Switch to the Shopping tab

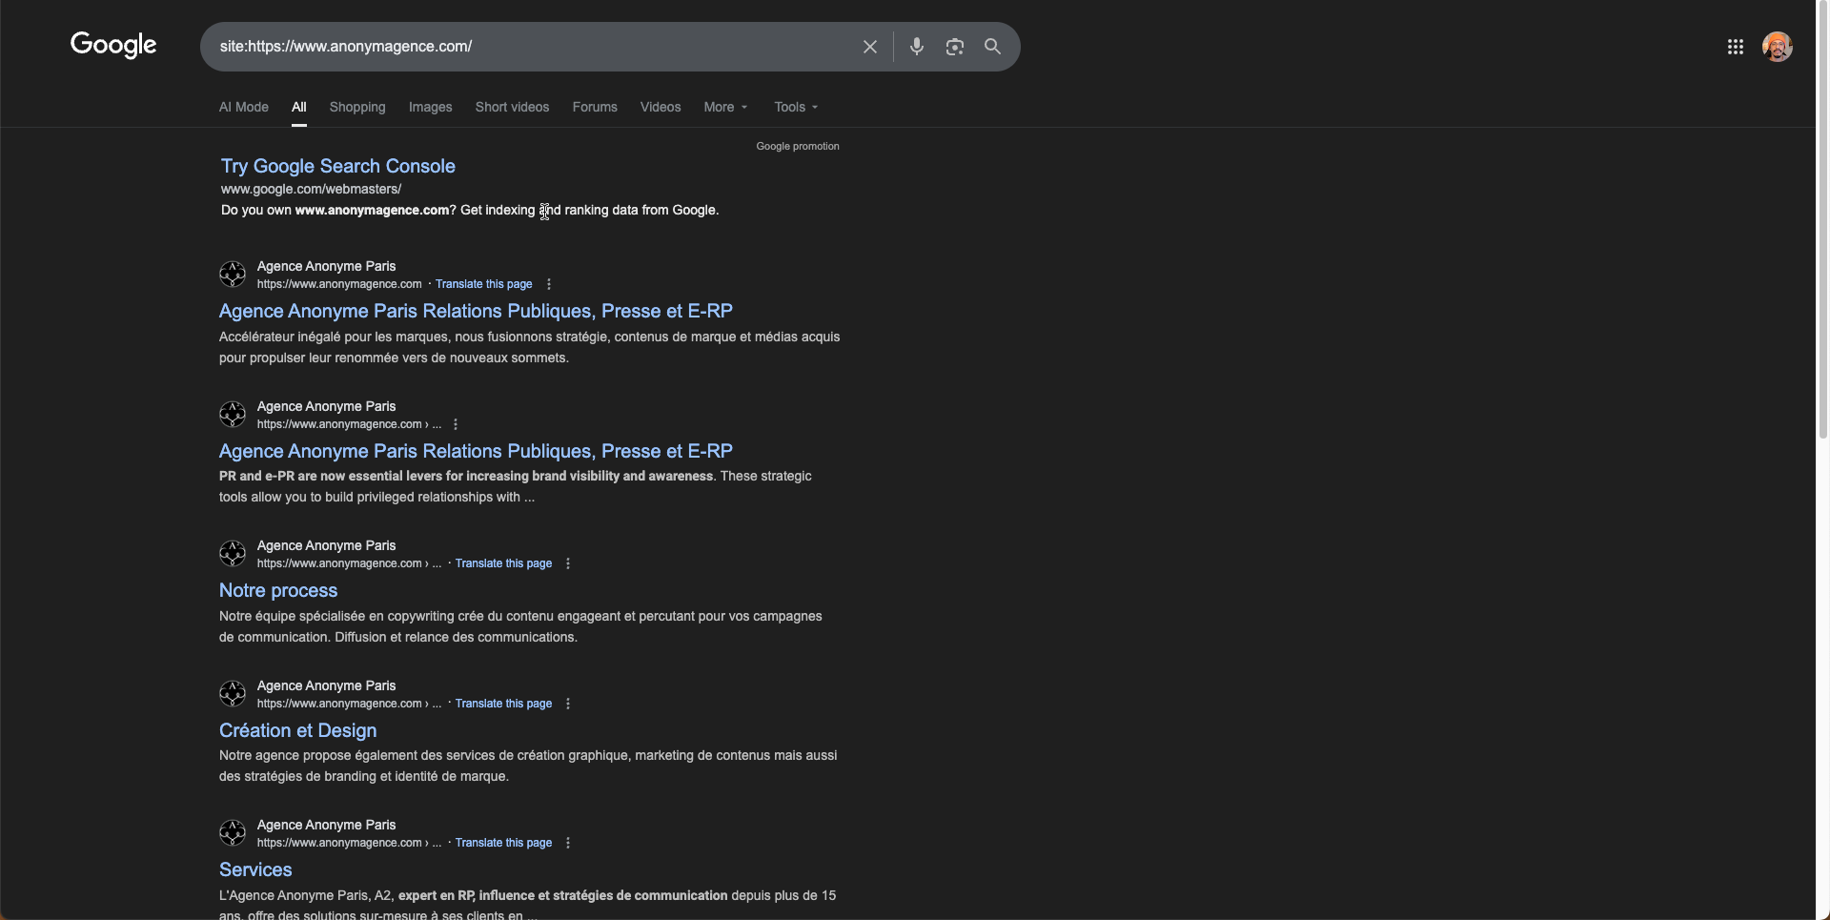(357, 107)
